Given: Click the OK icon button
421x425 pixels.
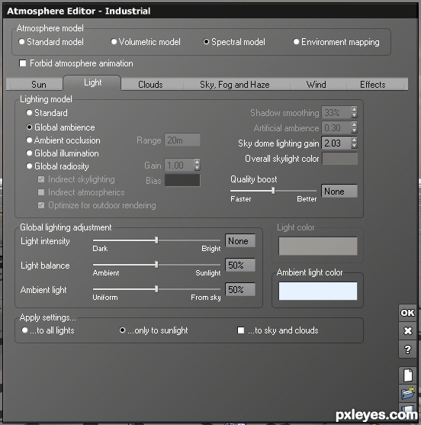Looking at the screenshot, I should tap(407, 313).
